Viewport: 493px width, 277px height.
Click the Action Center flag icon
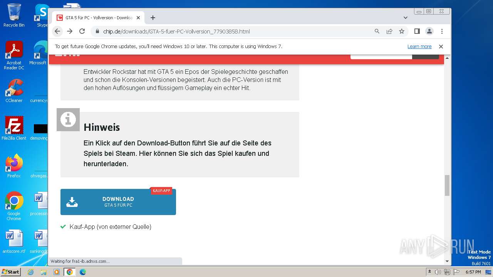click(x=456, y=272)
